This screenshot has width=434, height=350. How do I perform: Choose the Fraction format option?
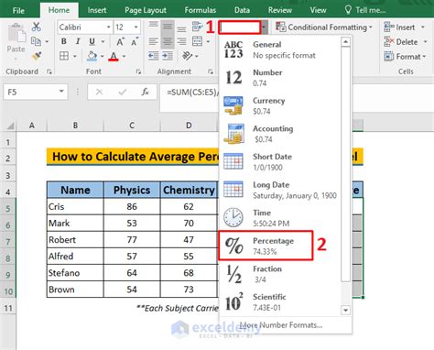point(280,274)
